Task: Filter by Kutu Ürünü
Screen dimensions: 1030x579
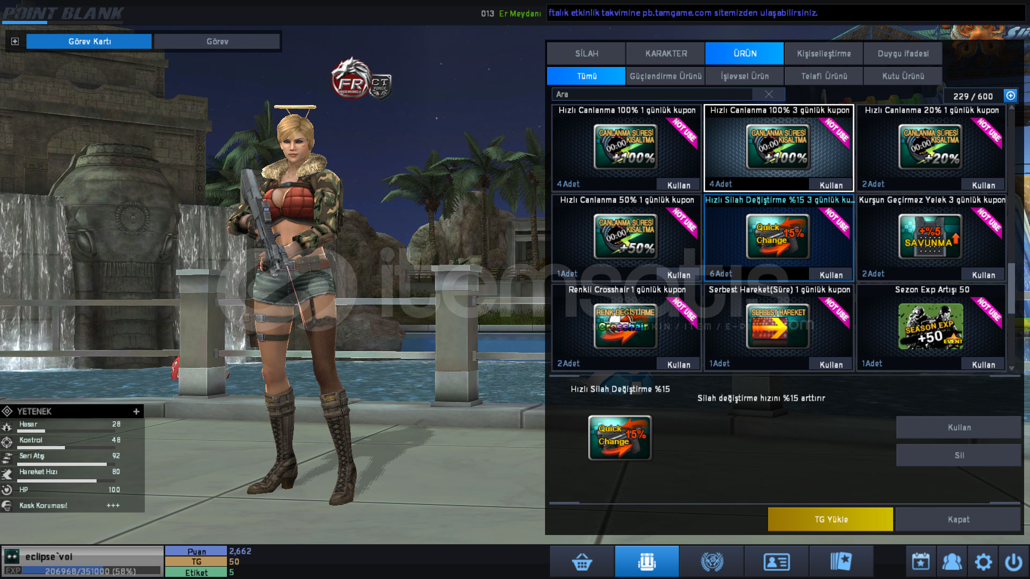Action: click(903, 76)
